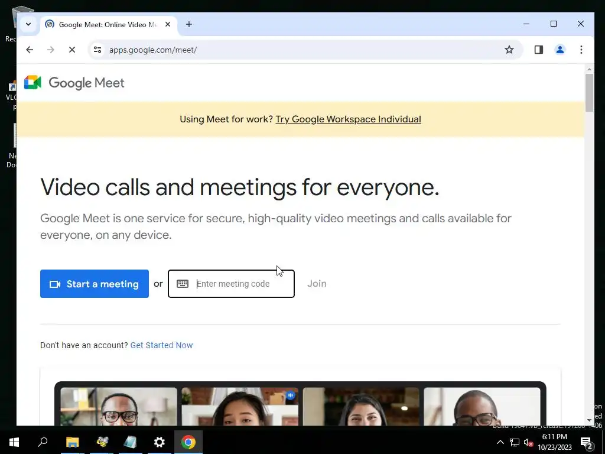The image size is (605, 454).
Task: Focus the Enter meeting code field
Action: pyautogui.click(x=231, y=284)
